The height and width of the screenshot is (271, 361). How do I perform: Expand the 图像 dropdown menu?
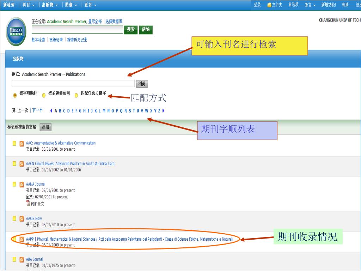point(71,5)
